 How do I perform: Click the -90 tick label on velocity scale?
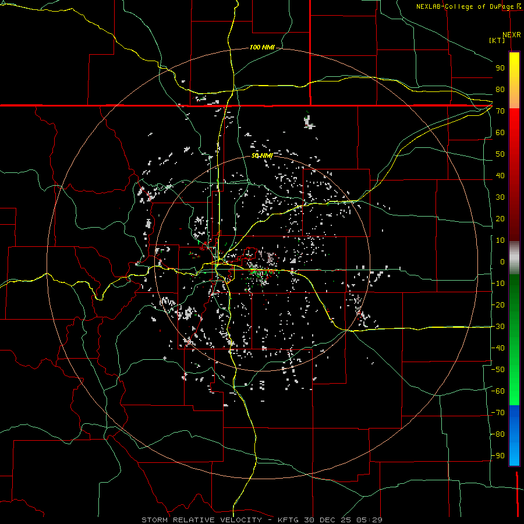pyautogui.click(x=498, y=456)
